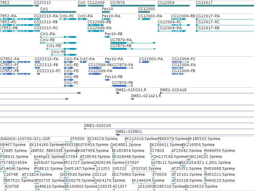Click EST RH40656.5prime
This screenshot has height=191, width=254.
pyautogui.click(x=205, y=154)
